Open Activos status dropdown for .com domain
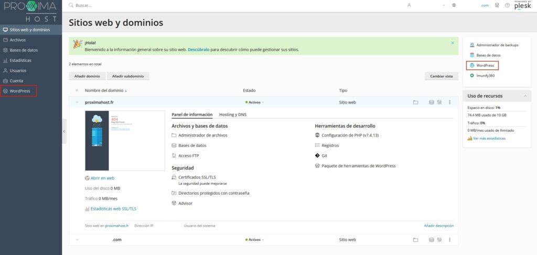The image size is (537, 255). click(x=254, y=240)
